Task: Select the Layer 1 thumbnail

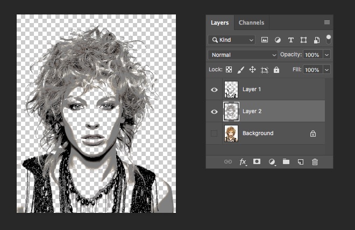Action: (231, 90)
